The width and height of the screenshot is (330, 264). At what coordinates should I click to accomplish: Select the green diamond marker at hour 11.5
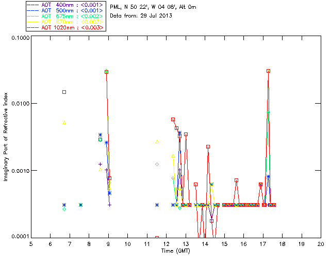click(x=157, y=164)
